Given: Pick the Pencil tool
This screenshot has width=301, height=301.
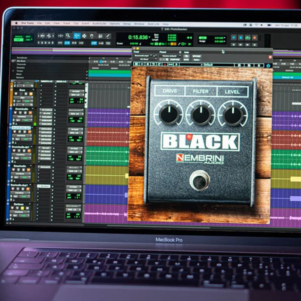Looking at the screenshot, I should pyautogui.click(x=108, y=36).
